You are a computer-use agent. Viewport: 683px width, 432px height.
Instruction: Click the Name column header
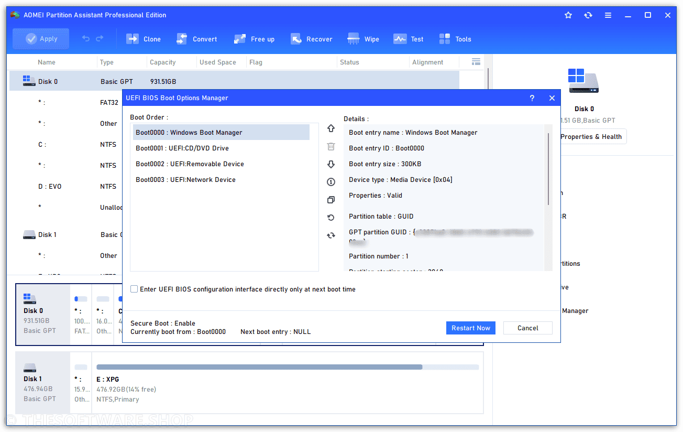(47, 62)
